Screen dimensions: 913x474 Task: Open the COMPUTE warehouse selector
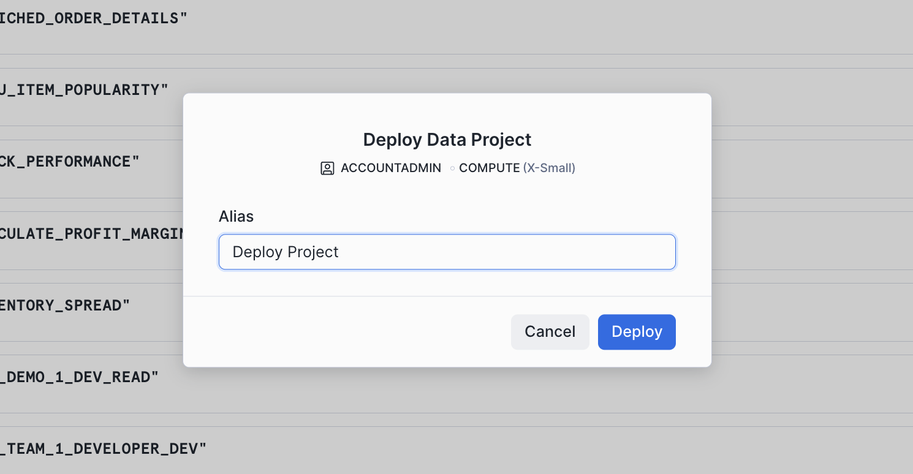click(488, 168)
